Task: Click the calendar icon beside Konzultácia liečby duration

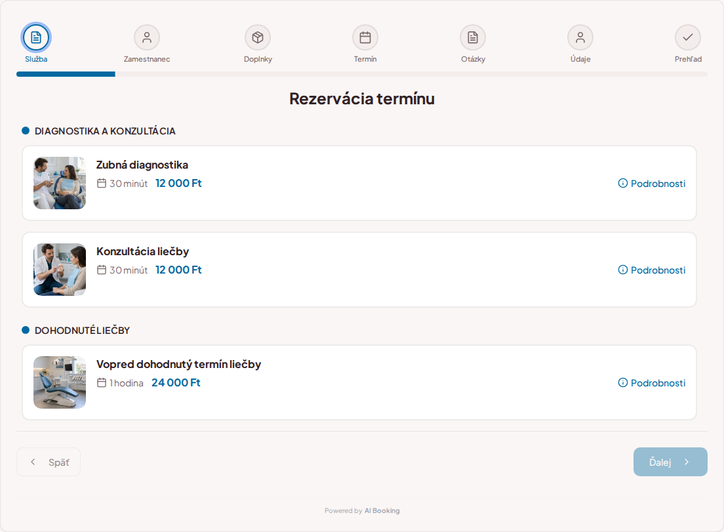Action: (x=102, y=270)
